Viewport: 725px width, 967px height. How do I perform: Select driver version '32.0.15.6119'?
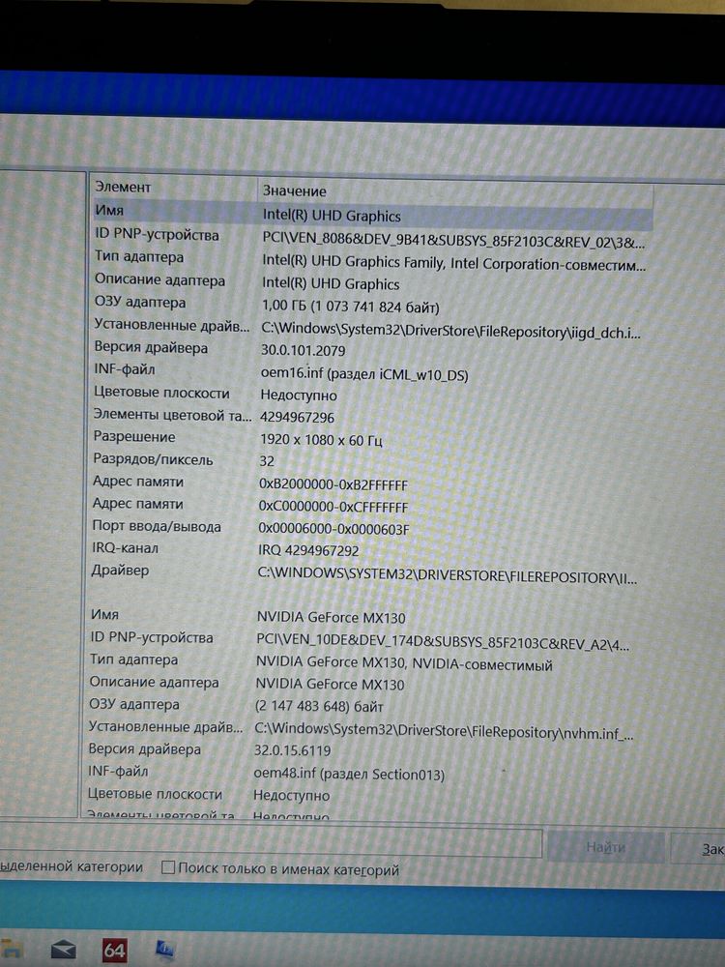coord(292,750)
